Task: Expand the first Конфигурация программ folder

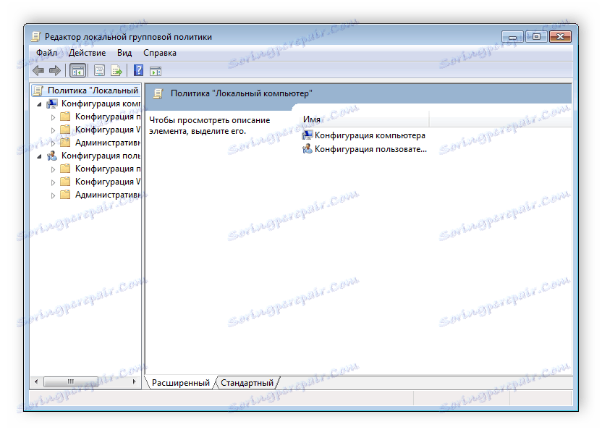Action: click(51, 116)
